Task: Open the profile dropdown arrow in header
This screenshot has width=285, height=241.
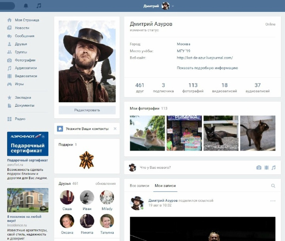Action: (173, 6)
